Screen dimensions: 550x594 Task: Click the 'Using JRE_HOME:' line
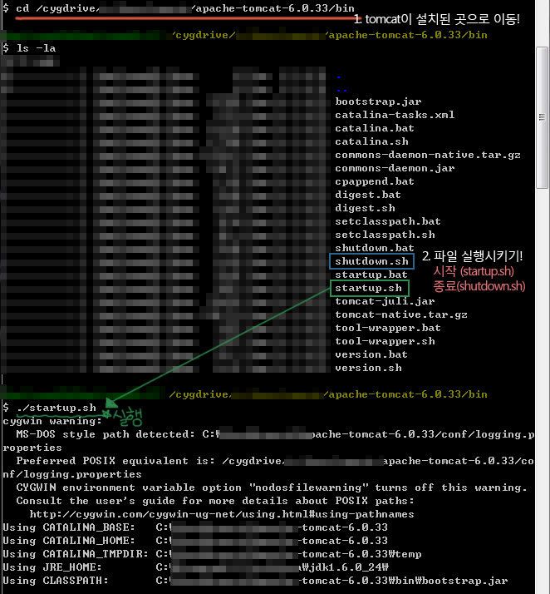tap(195, 567)
